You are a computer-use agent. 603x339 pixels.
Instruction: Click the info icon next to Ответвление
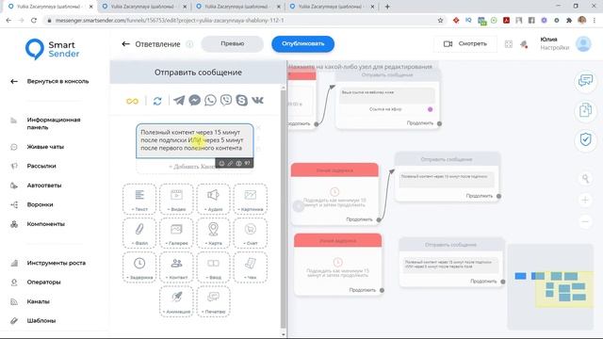[x=189, y=44]
